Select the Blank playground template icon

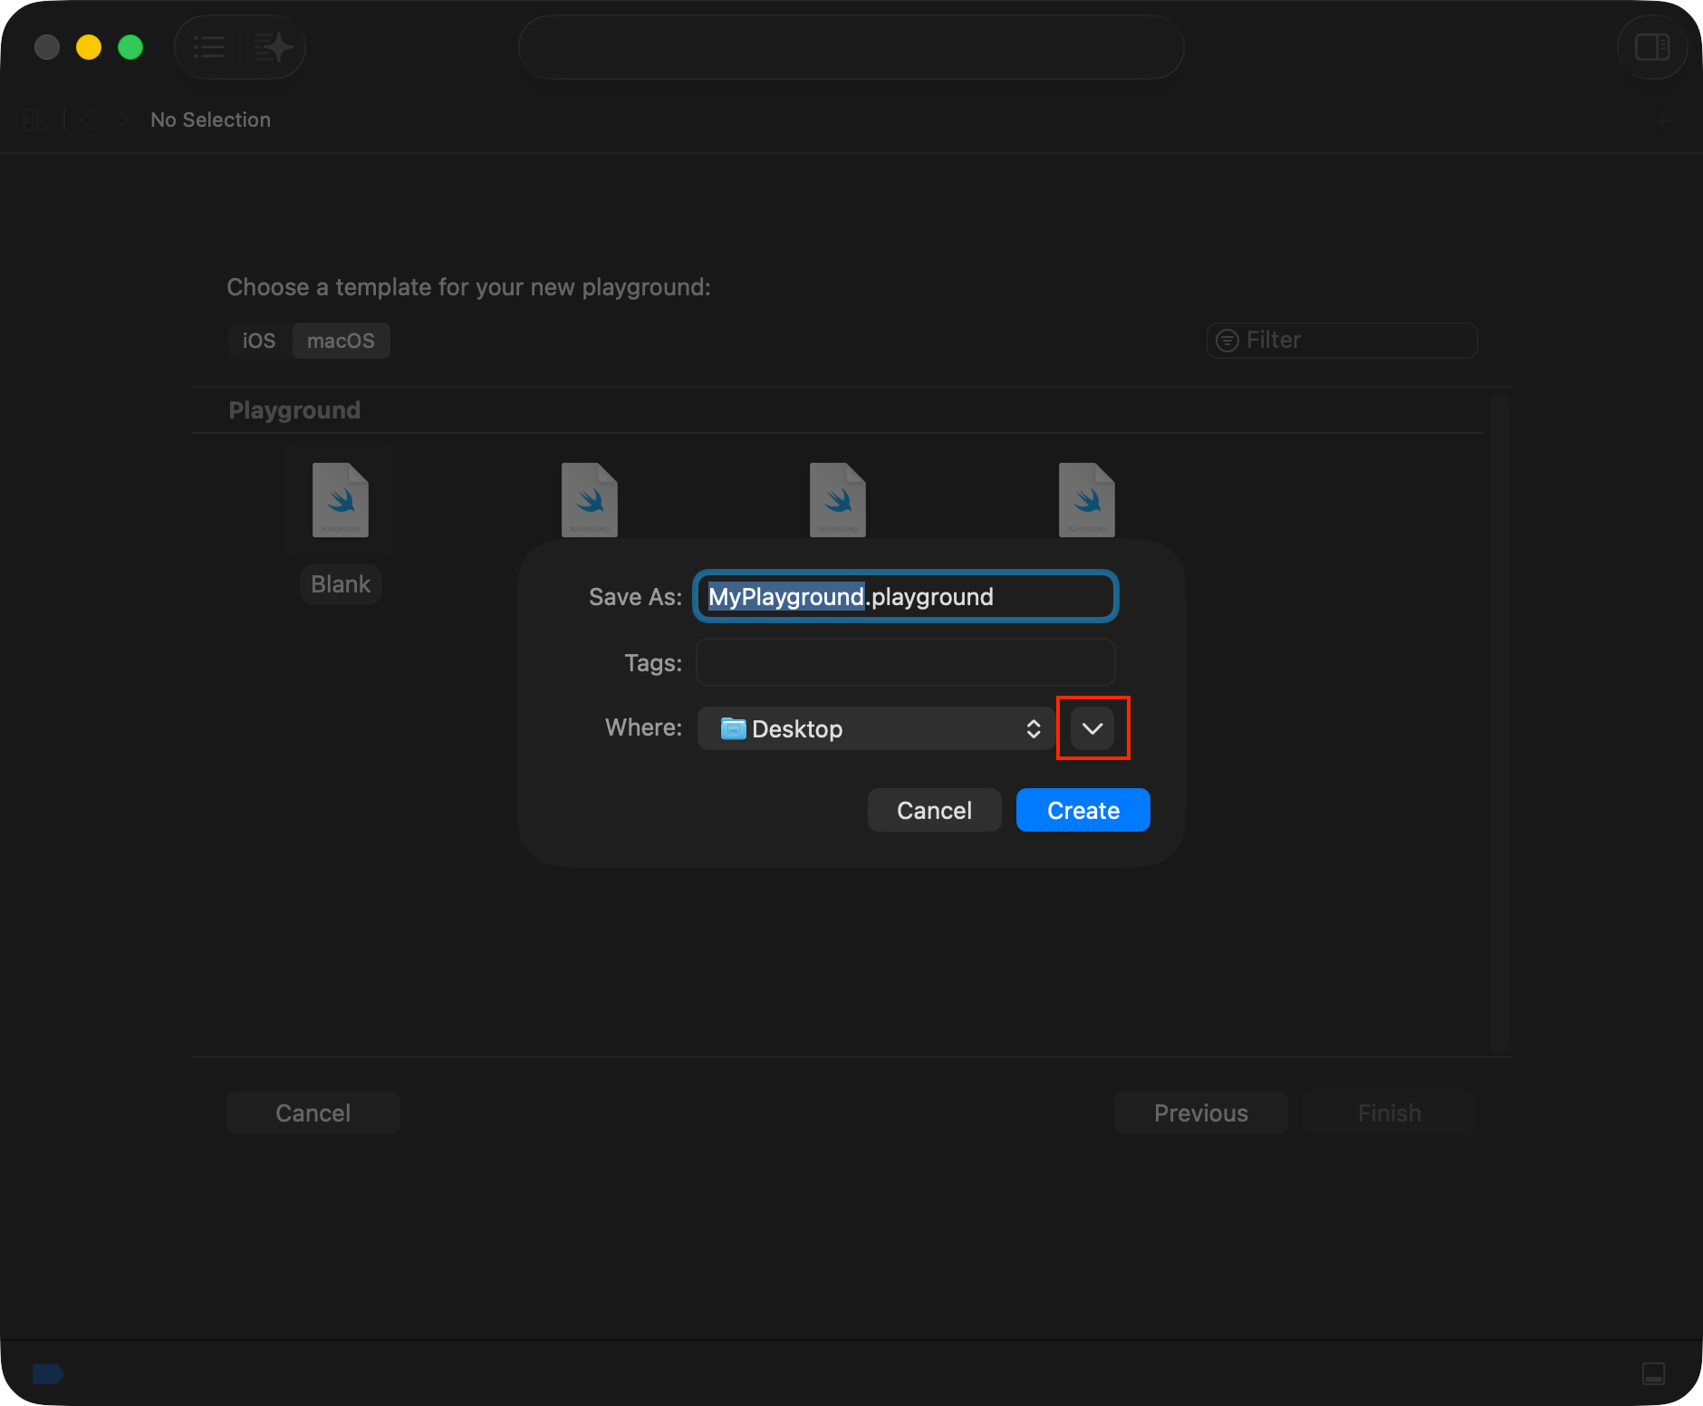(341, 500)
